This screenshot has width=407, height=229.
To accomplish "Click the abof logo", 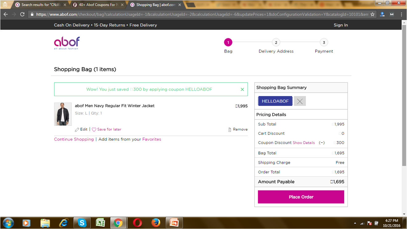I will tap(67, 43).
